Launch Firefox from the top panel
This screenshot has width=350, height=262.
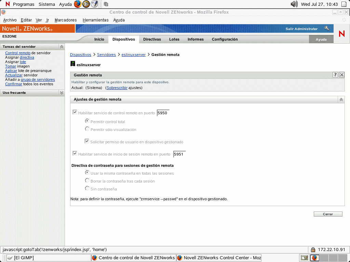(x=78, y=4)
